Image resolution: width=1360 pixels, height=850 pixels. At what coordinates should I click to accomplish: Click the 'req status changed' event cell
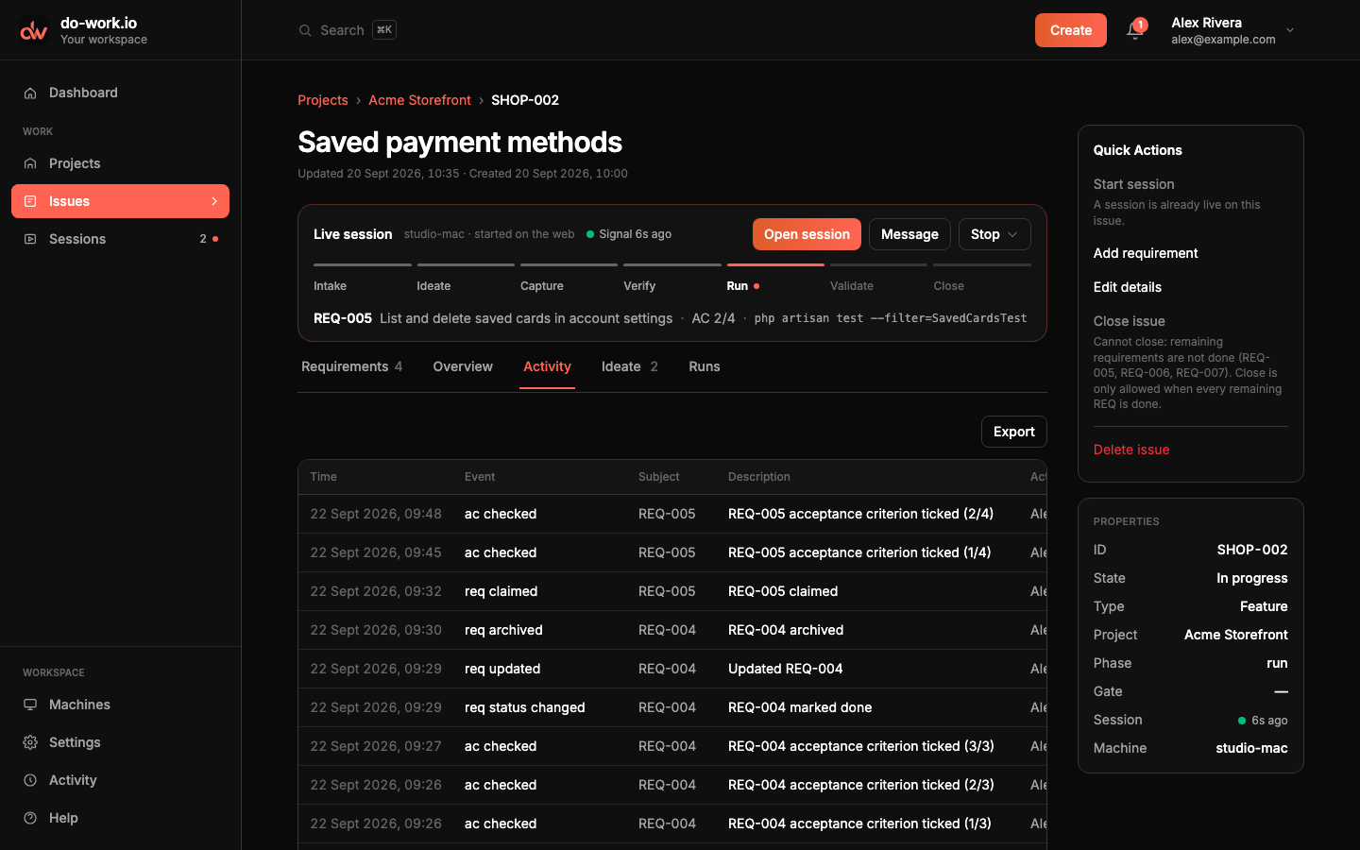click(x=525, y=707)
